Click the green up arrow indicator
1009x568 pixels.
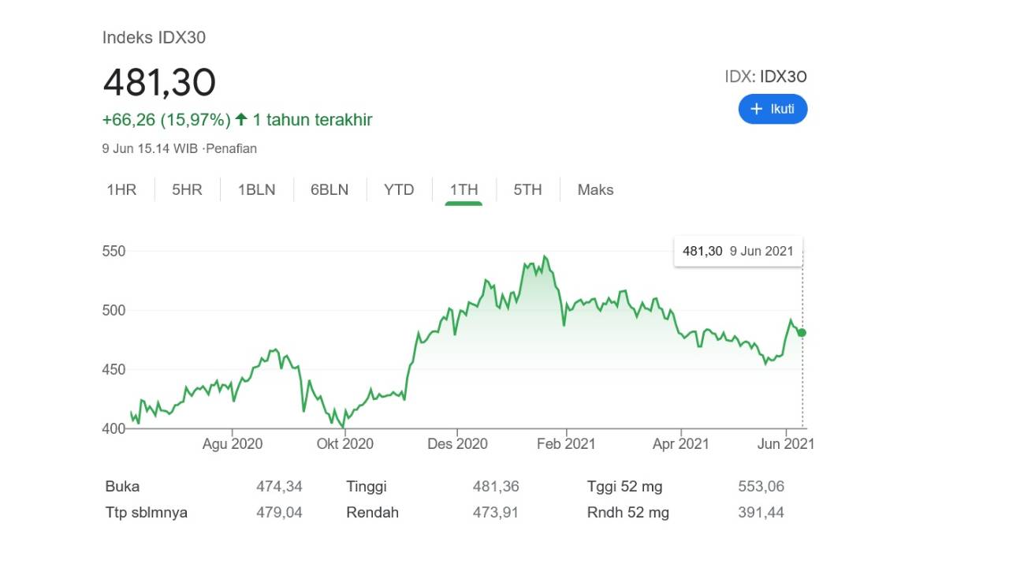click(x=241, y=120)
